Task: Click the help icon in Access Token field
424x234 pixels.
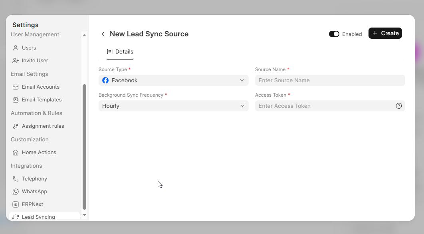Action: tap(398, 106)
